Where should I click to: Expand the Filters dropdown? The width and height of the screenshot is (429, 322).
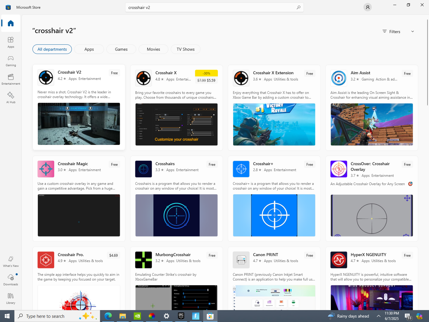[398, 32]
